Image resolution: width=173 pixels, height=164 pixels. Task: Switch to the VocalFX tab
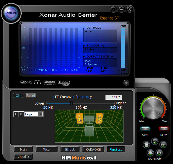(x=23, y=157)
